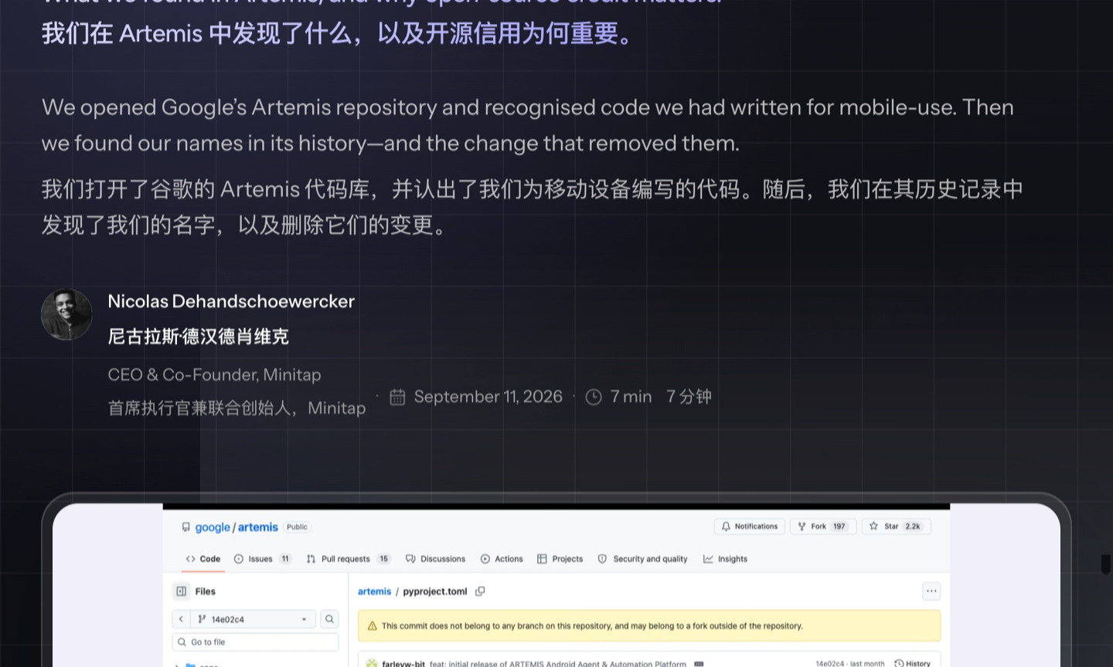Open the Issues tab
Screen dimensions: 1113x667
[262, 559]
